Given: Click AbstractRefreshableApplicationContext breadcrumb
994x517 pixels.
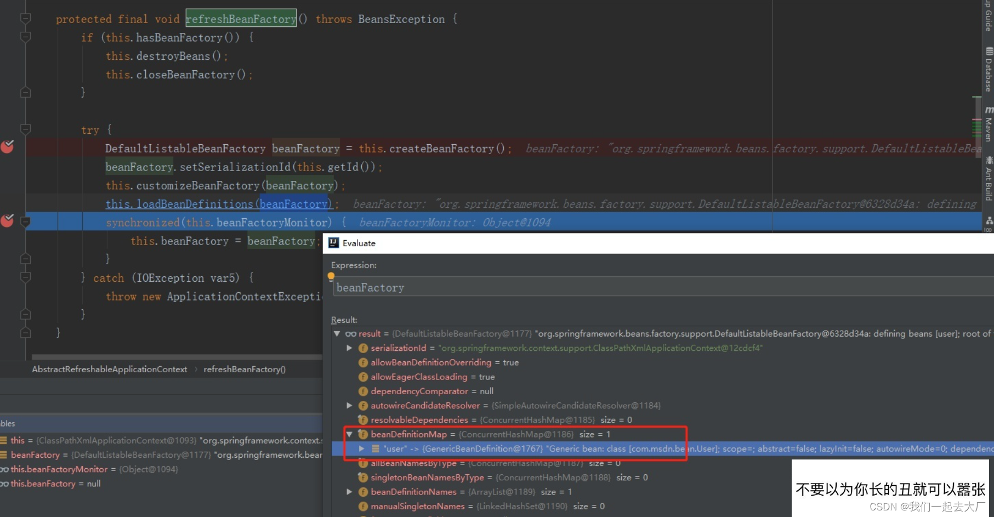Looking at the screenshot, I should click(x=110, y=369).
